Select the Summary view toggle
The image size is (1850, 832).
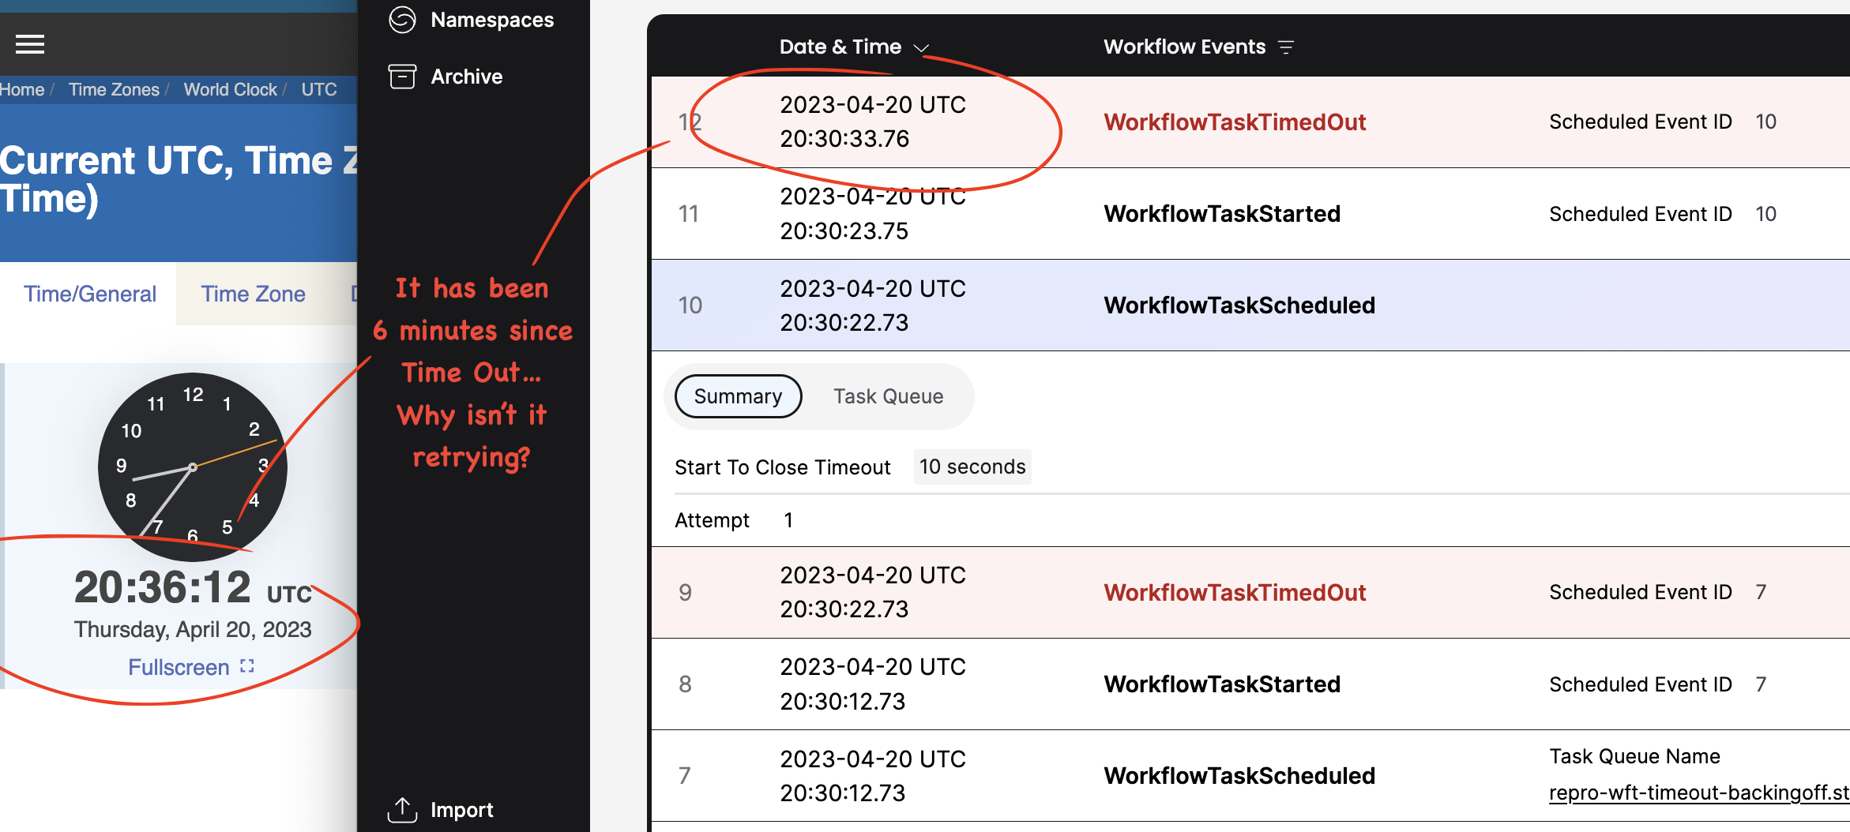coord(736,396)
